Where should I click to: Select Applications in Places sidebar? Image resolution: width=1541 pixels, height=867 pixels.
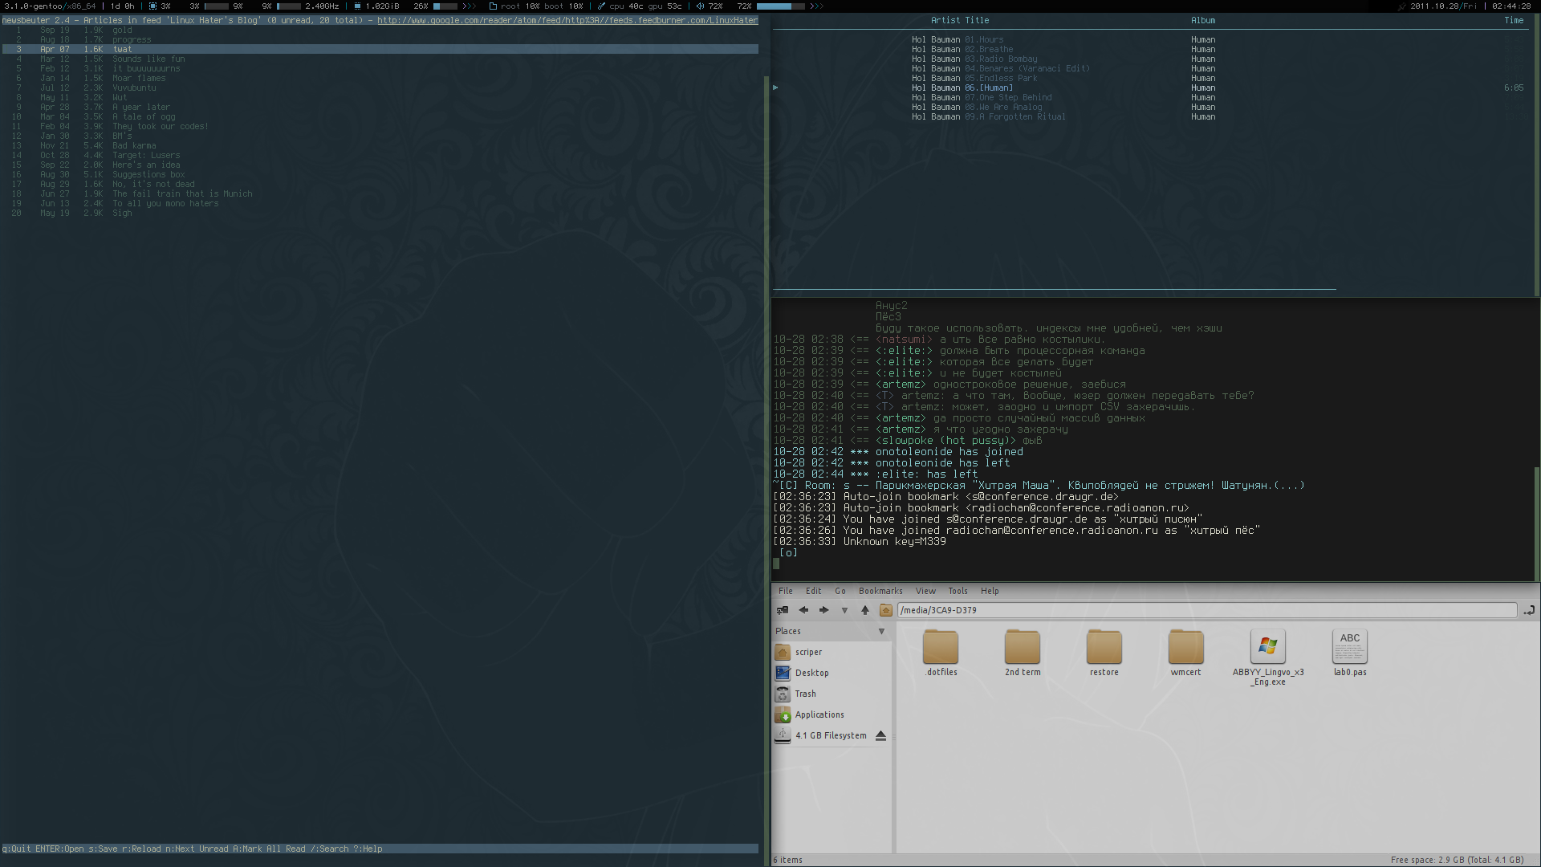pos(819,714)
